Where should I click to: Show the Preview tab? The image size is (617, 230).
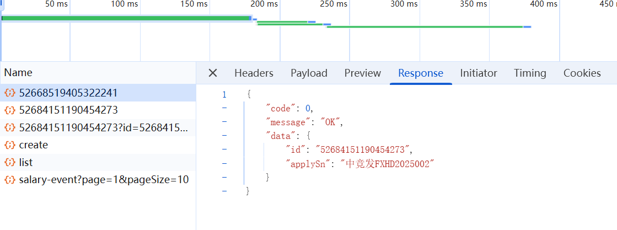coord(362,73)
